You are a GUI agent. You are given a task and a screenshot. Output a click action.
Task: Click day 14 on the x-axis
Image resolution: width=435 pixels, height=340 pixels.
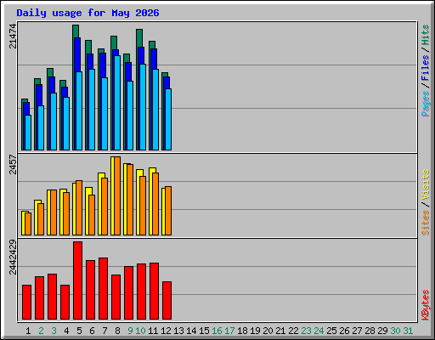(191, 331)
